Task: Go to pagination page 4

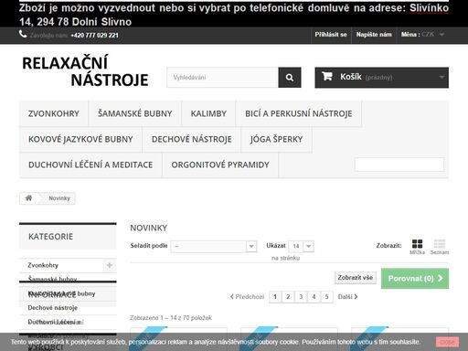Action: [314, 297]
